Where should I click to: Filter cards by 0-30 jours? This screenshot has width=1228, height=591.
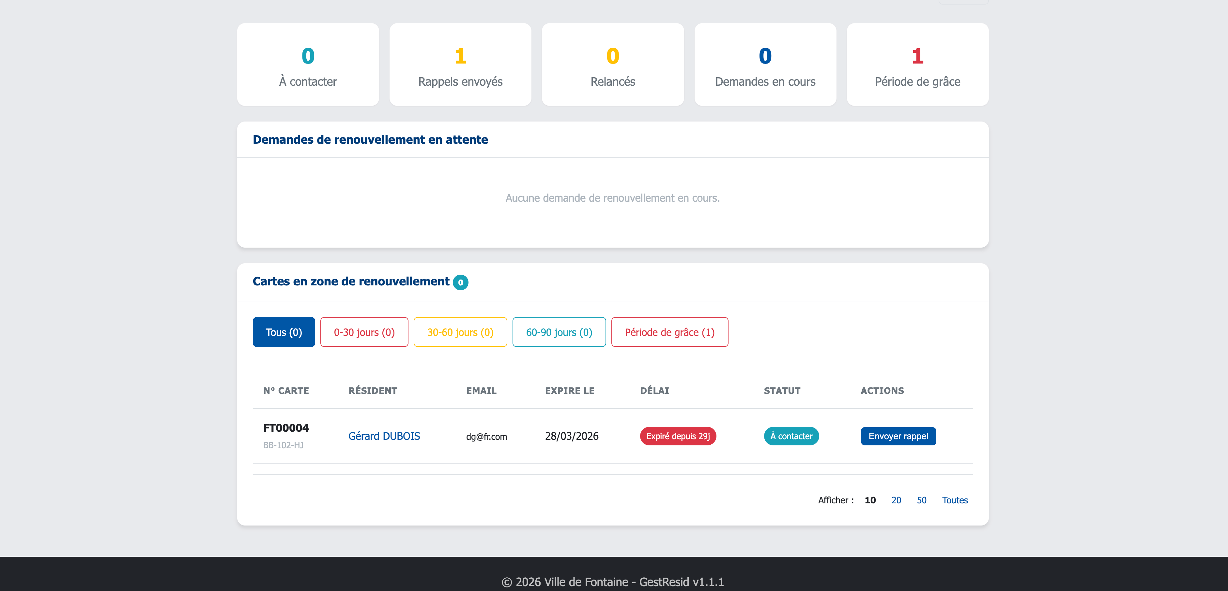[364, 332]
